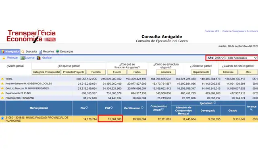Viewport: 258px width, 151px height.
Task: Select Municipalidad Provincial de Huancane radio button
Action: click(2, 118)
